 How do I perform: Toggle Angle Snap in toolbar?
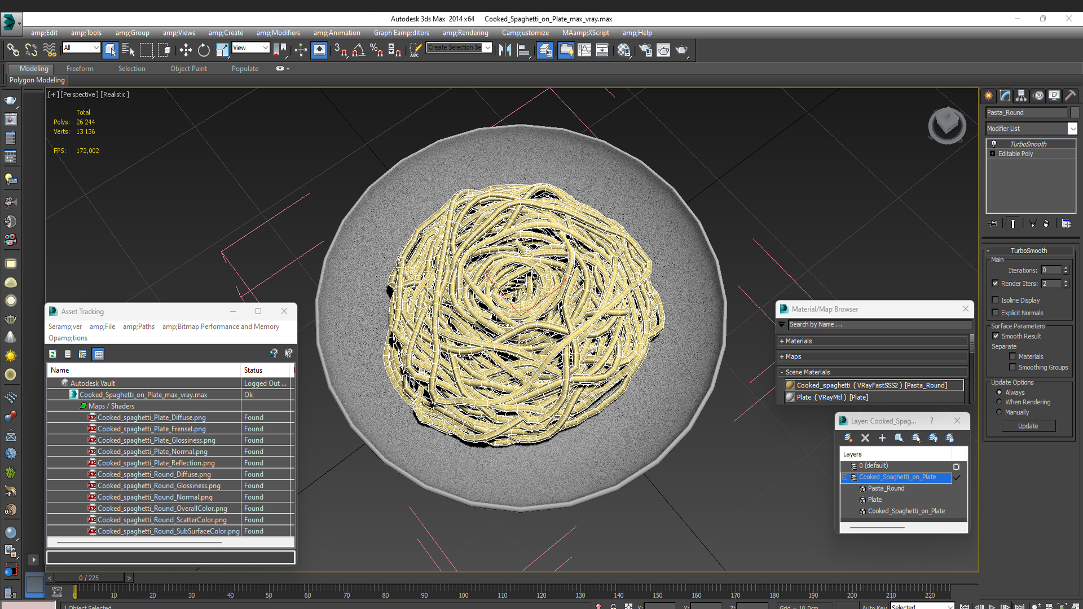pos(358,50)
